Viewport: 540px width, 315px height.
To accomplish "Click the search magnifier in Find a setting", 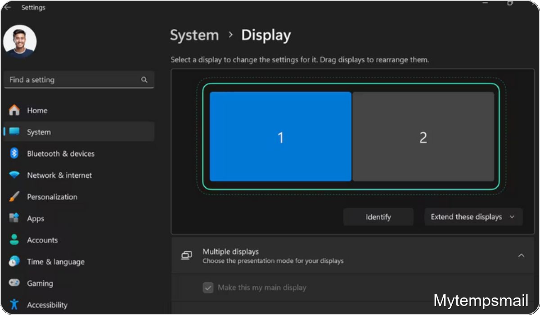I will point(144,80).
